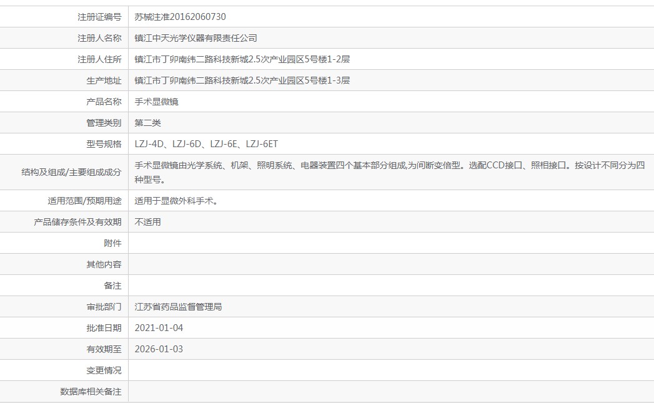
Task: Select the 注册人住所 address text
Action: [x=243, y=59]
